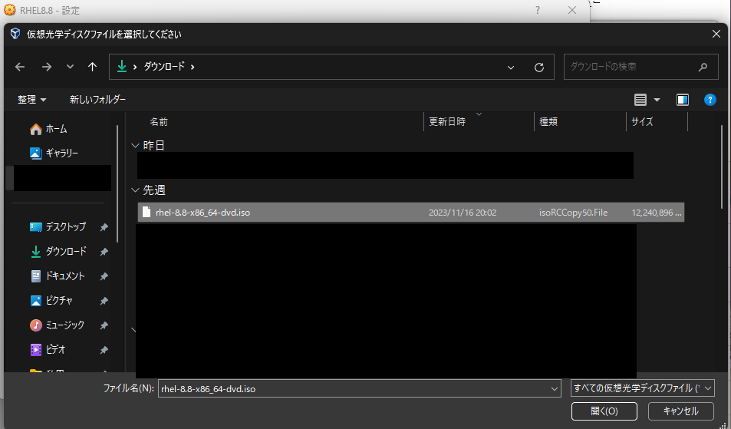Toggle the preview pane icon

[683, 99]
